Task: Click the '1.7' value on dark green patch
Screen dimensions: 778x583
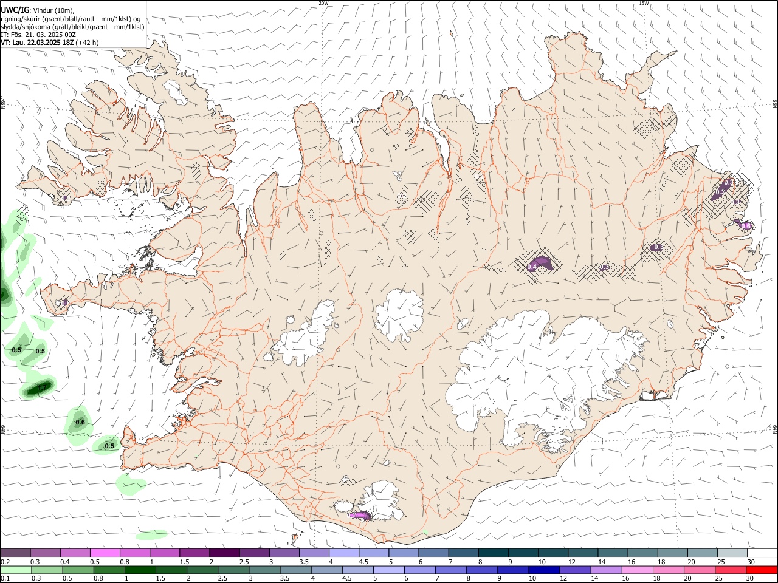Action: [42, 387]
